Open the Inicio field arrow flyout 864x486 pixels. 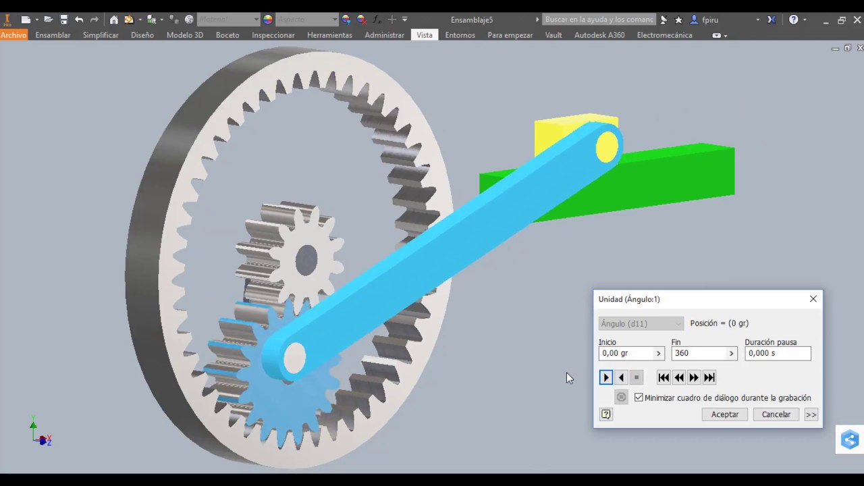[659, 353]
